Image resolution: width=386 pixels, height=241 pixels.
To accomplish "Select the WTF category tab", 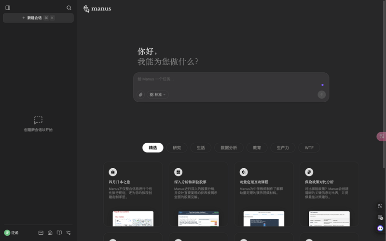I will click(x=309, y=148).
